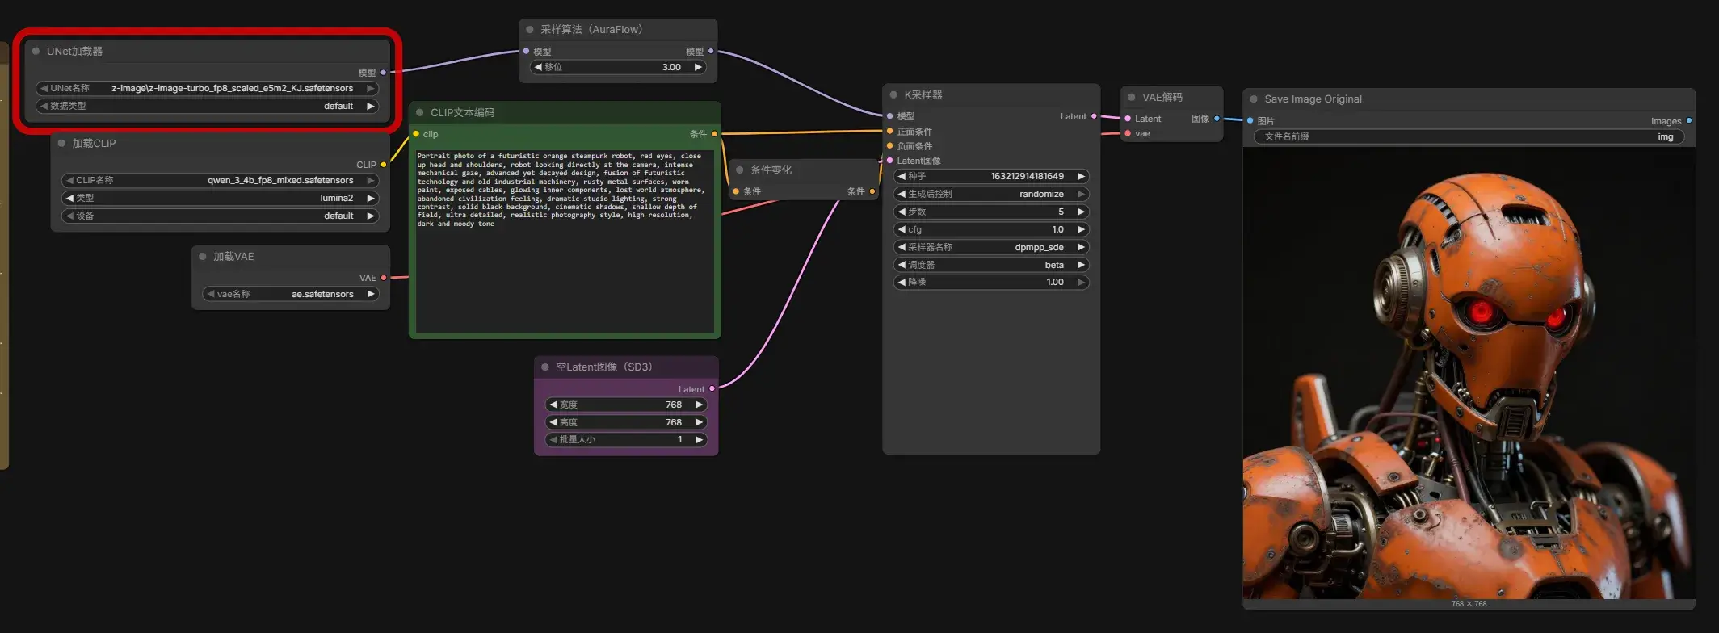Open the 数据类型 default dropdown in UNet加载器

(x=208, y=106)
